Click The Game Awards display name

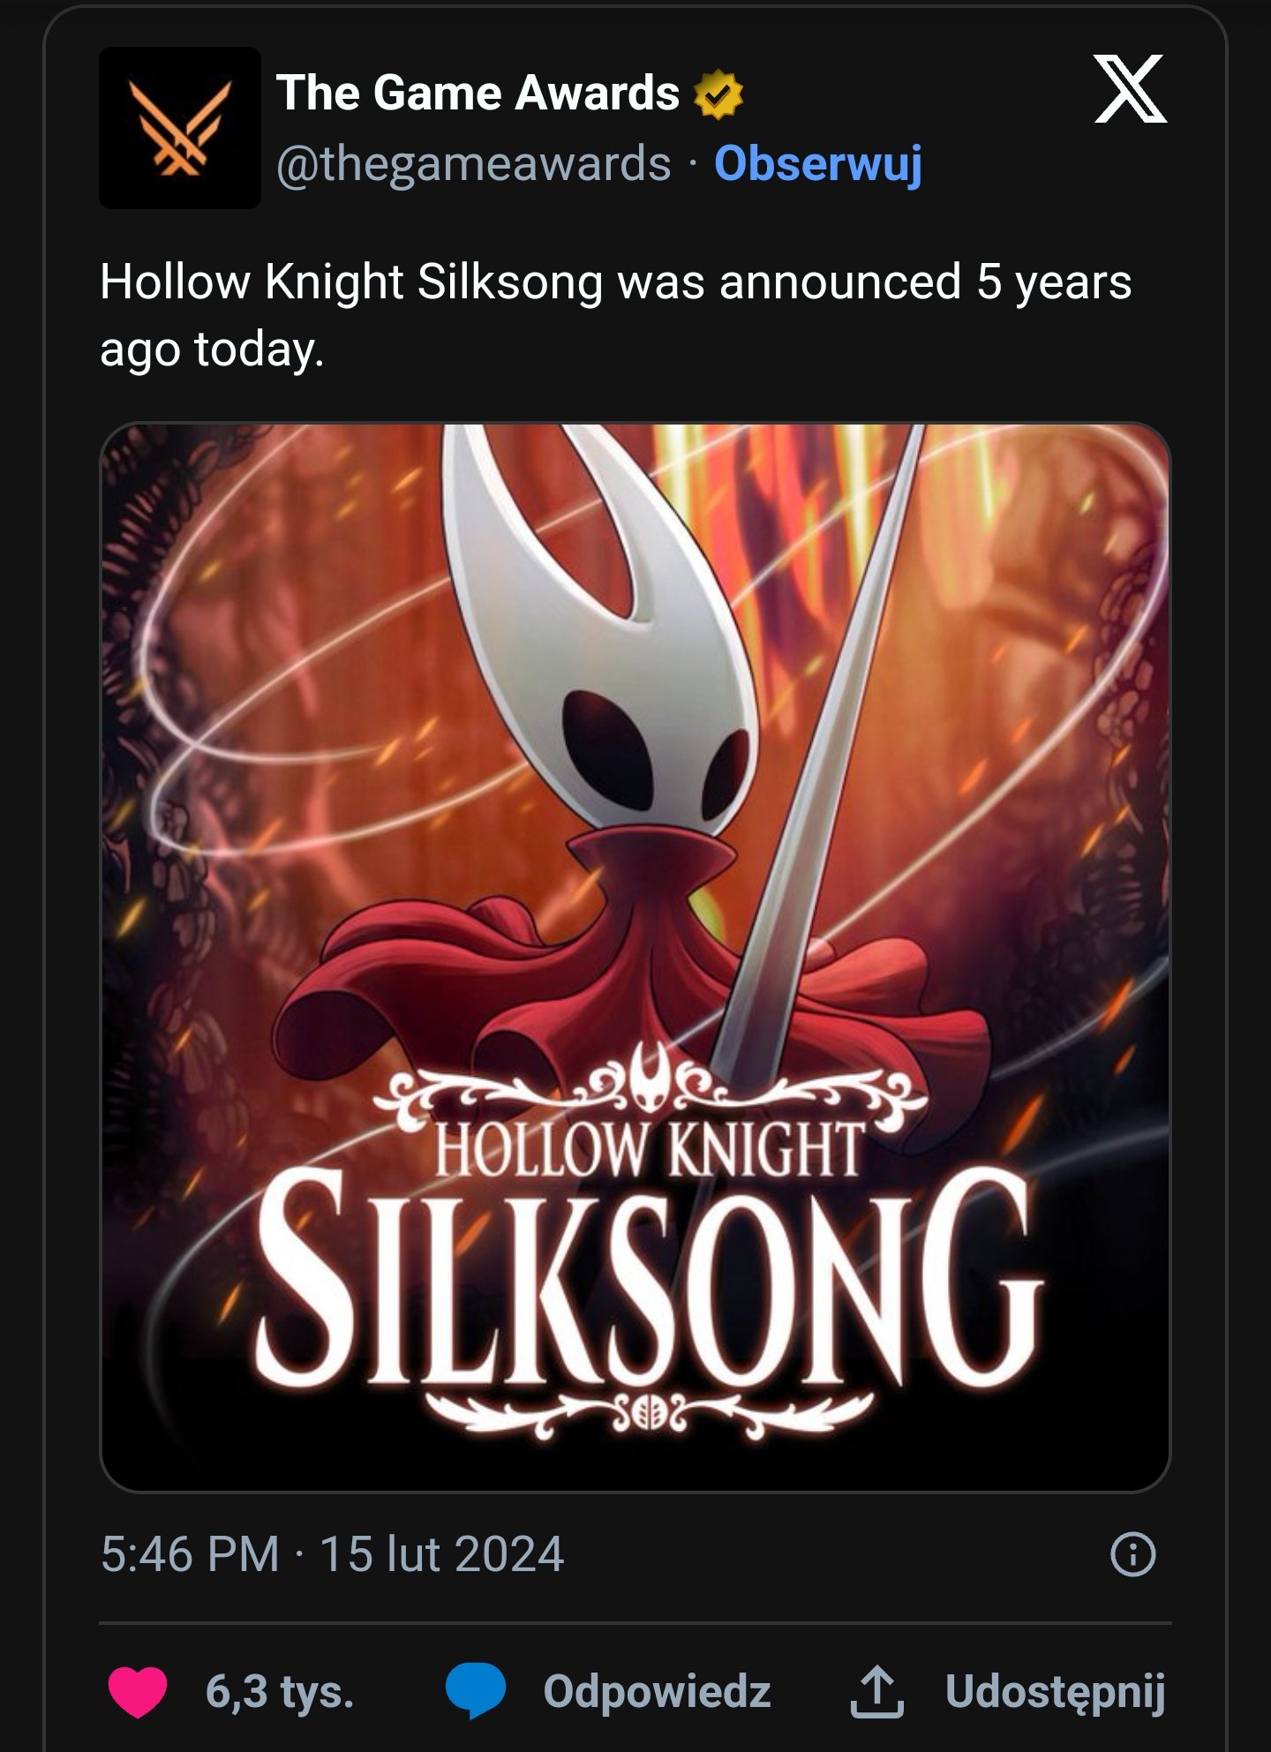pyautogui.click(x=478, y=93)
